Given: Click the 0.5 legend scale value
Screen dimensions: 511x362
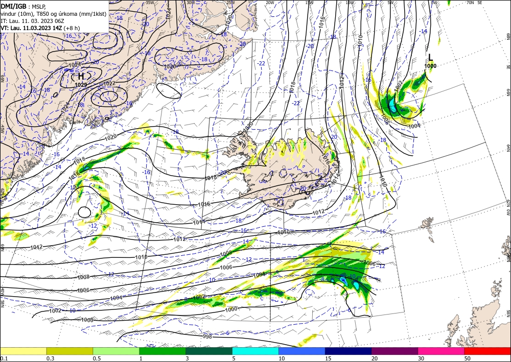Looking at the screenshot, I should click(x=97, y=358).
